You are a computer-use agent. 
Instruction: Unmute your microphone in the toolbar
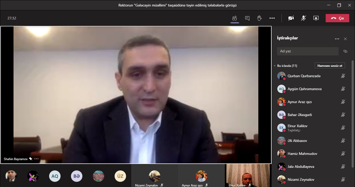pos(304,18)
